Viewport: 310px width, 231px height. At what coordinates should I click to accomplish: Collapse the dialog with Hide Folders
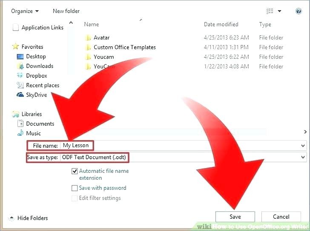28,218
